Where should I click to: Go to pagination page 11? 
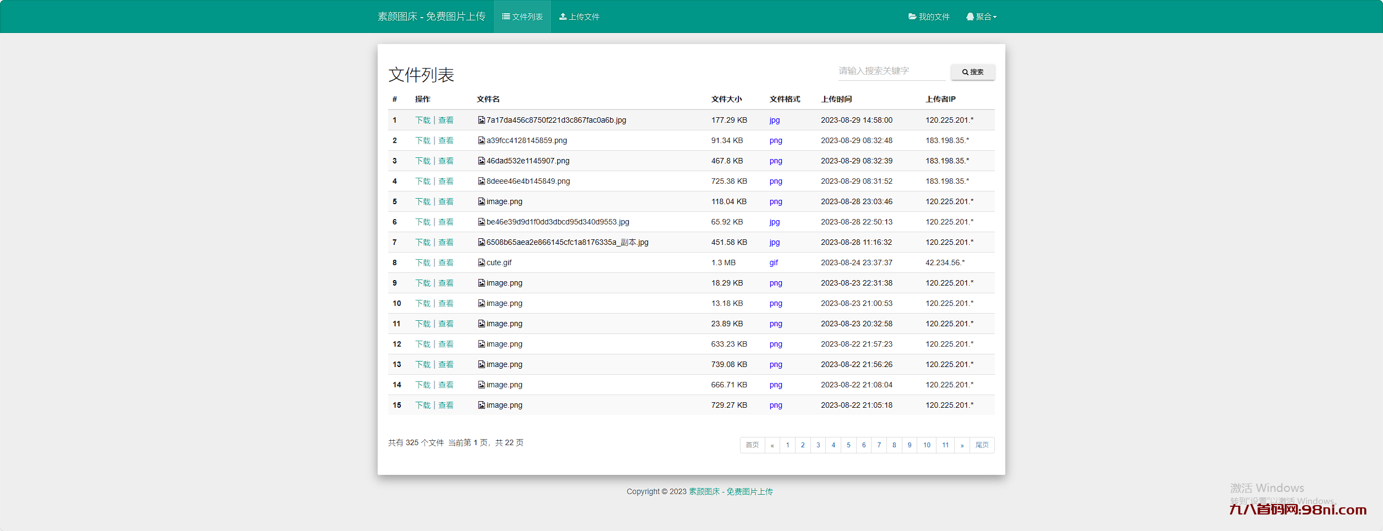[945, 445]
